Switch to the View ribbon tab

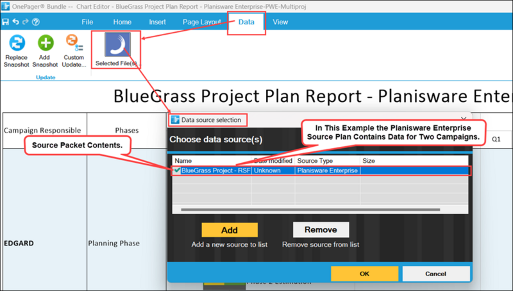coord(280,22)
